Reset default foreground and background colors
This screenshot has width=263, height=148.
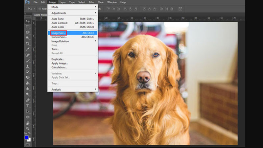pyautogui.click(x=26, y=133)
